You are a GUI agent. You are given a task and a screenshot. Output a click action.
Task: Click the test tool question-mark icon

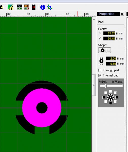(20, 7)
